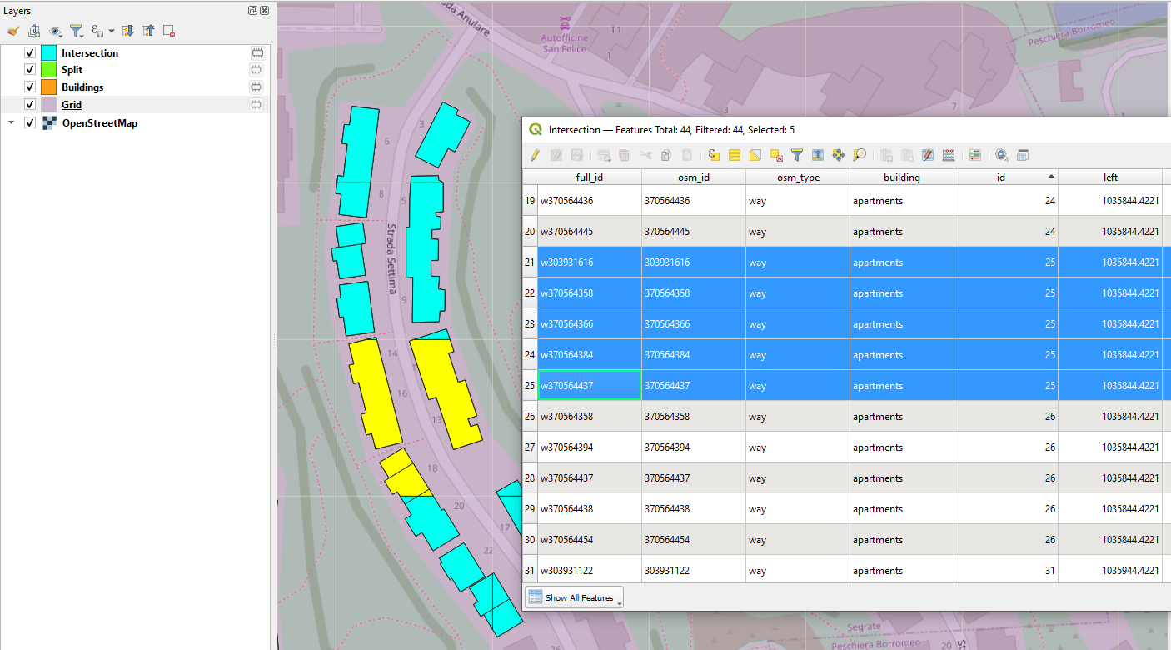Click the memory-layer indicator for Grid

click(x=257, y=104)
